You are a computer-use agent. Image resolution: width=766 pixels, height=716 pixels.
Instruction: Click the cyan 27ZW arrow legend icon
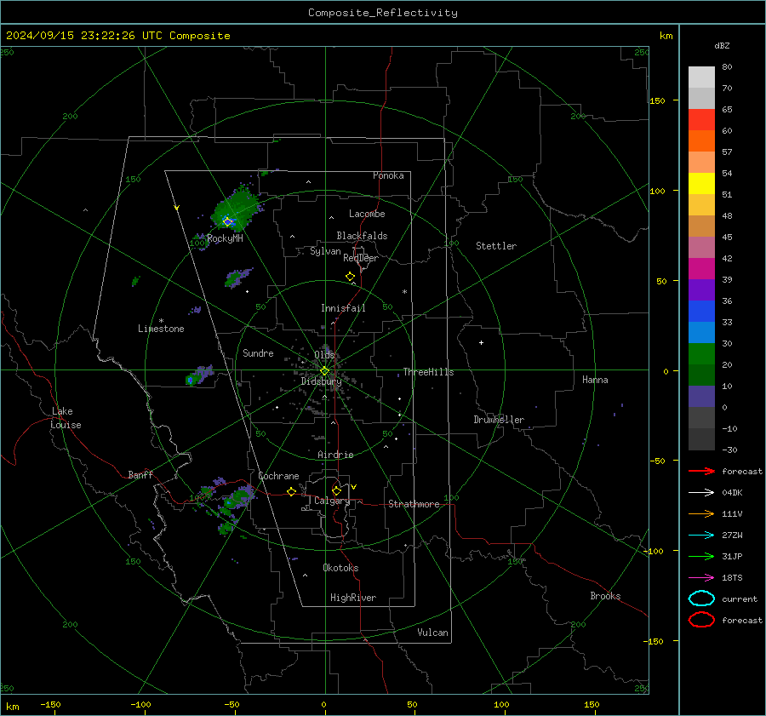(701, 536)
